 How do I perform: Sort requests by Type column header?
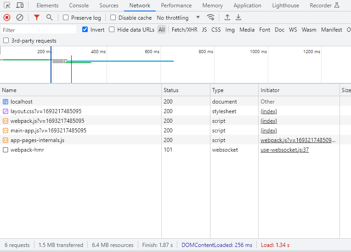[x=234, y=90]
